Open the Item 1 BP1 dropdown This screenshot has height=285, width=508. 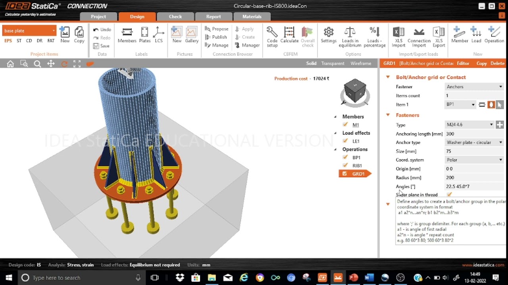point(460,104)
